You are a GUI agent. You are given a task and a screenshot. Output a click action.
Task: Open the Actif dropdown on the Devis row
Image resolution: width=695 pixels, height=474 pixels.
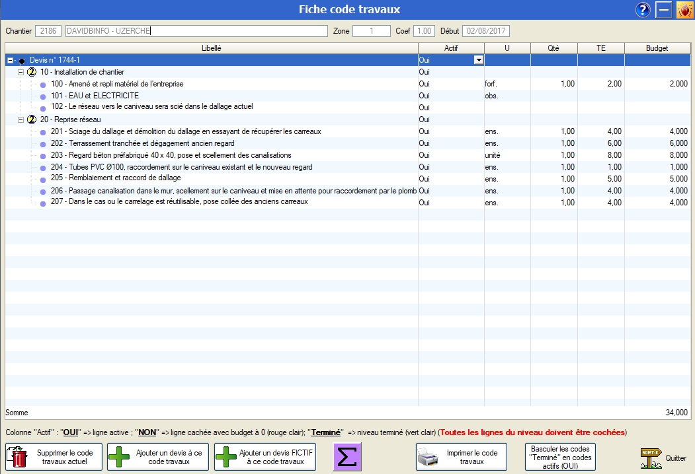click(478, 60)
